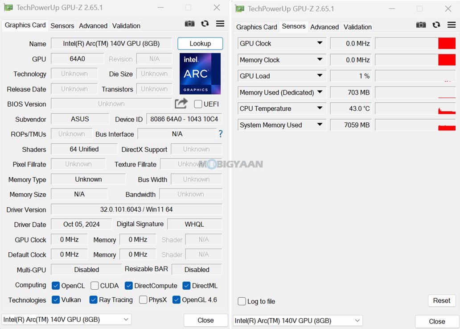
Task: Switch to Graphics Card tab in right window
Action: click(256, 27)
